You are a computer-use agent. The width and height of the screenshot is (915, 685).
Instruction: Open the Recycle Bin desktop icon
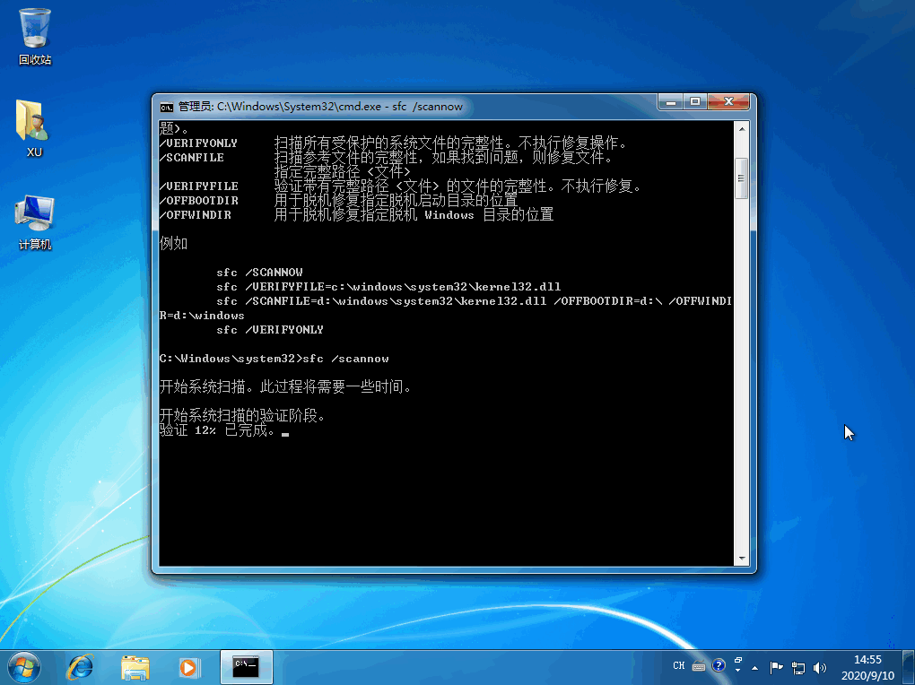[x=35, y=36]
